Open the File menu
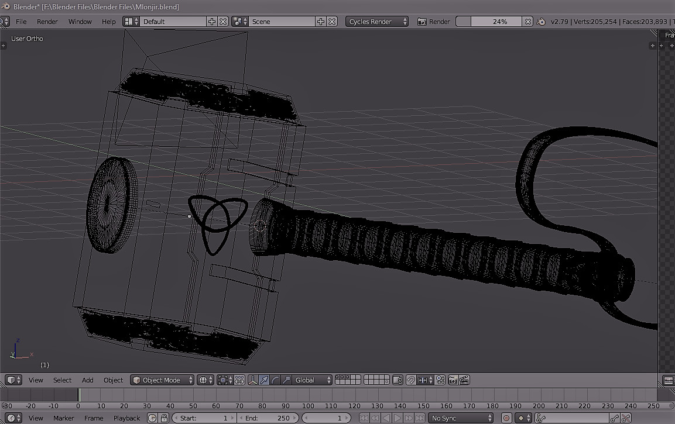 click(x=21, y=22)
